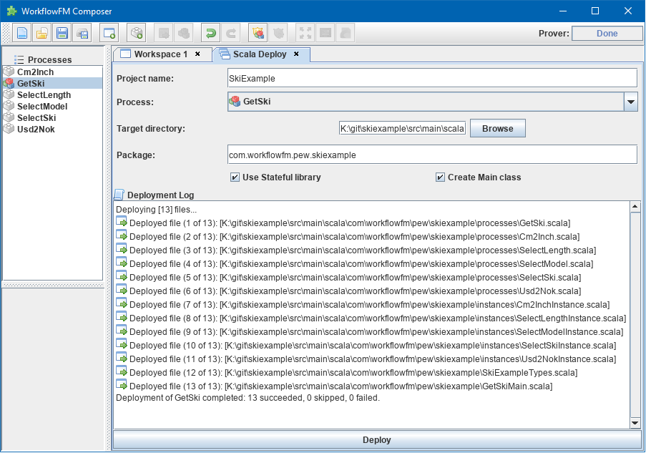646x453 pixels.
Task: Expand the Process selector arrow
Action: (630, 102)
